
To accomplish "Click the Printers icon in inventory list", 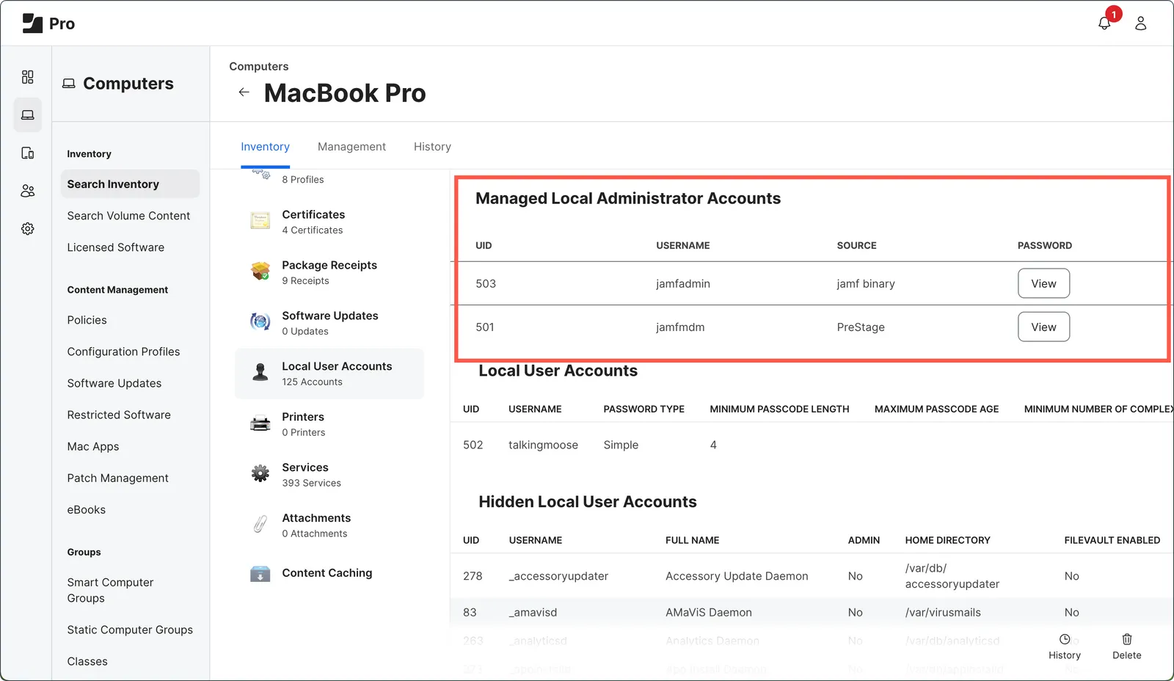I will tap(259, 423).
